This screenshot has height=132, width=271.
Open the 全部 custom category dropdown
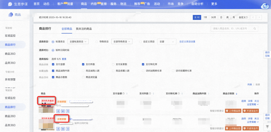click(x=167, y=42)
